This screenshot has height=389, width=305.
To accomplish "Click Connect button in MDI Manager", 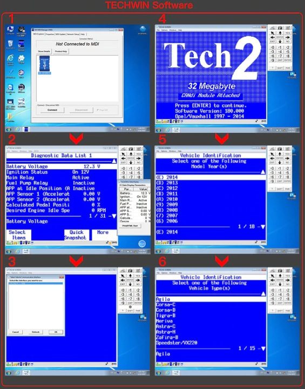I will click(x=52, y=110).
